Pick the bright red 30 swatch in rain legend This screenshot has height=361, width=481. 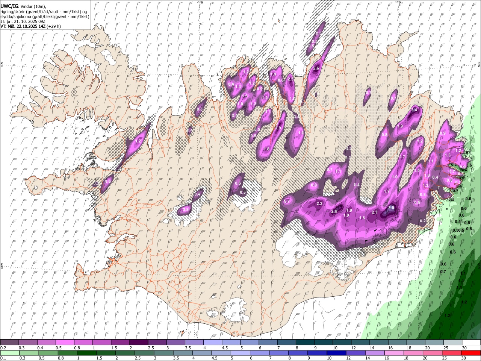[471, 353]
